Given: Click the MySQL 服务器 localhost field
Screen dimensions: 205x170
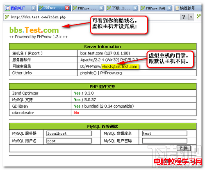Looking at the screenshot, I should tap(69, 134).
